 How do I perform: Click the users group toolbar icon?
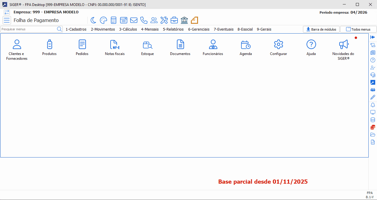pyautogui.click(x=154, y=20)
